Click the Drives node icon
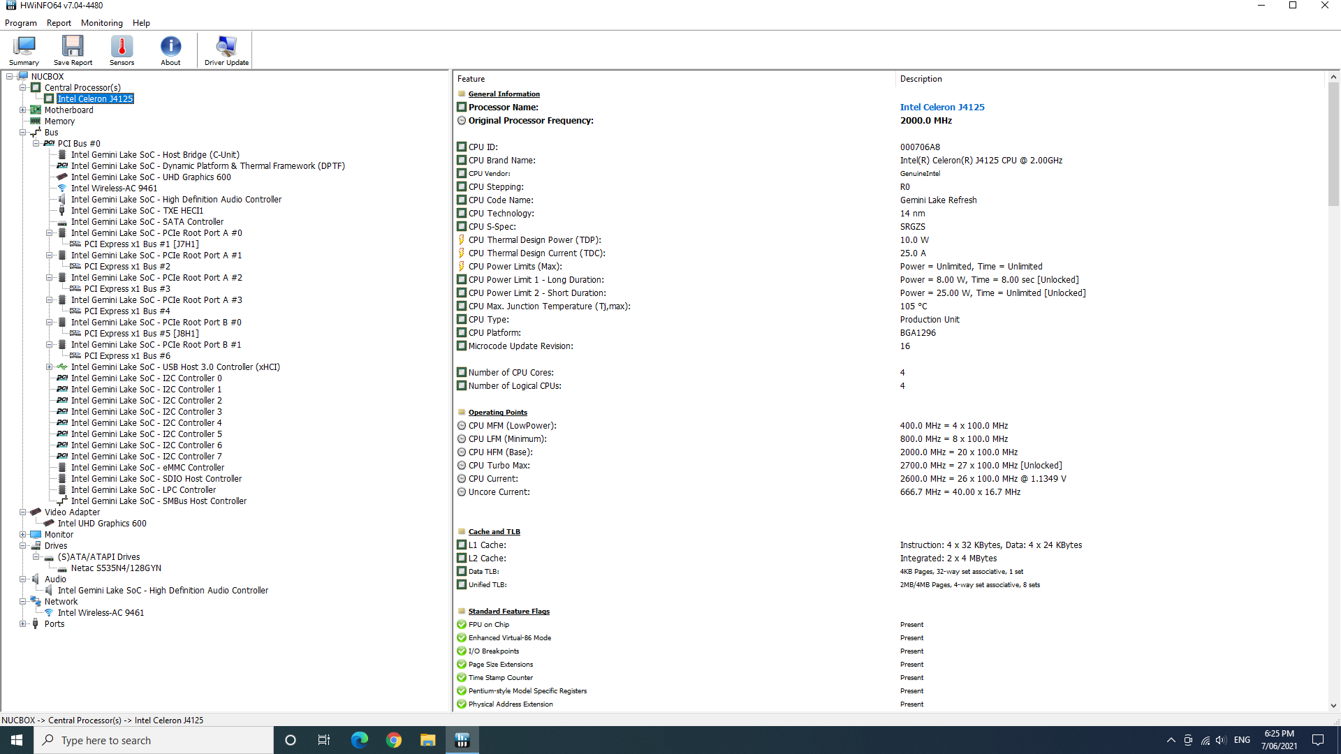Screen dimensions: 1341x754 (x=36, y=546)
